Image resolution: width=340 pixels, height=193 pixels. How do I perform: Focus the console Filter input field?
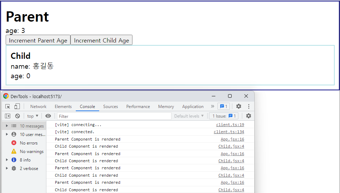click(x=114, y=116)
